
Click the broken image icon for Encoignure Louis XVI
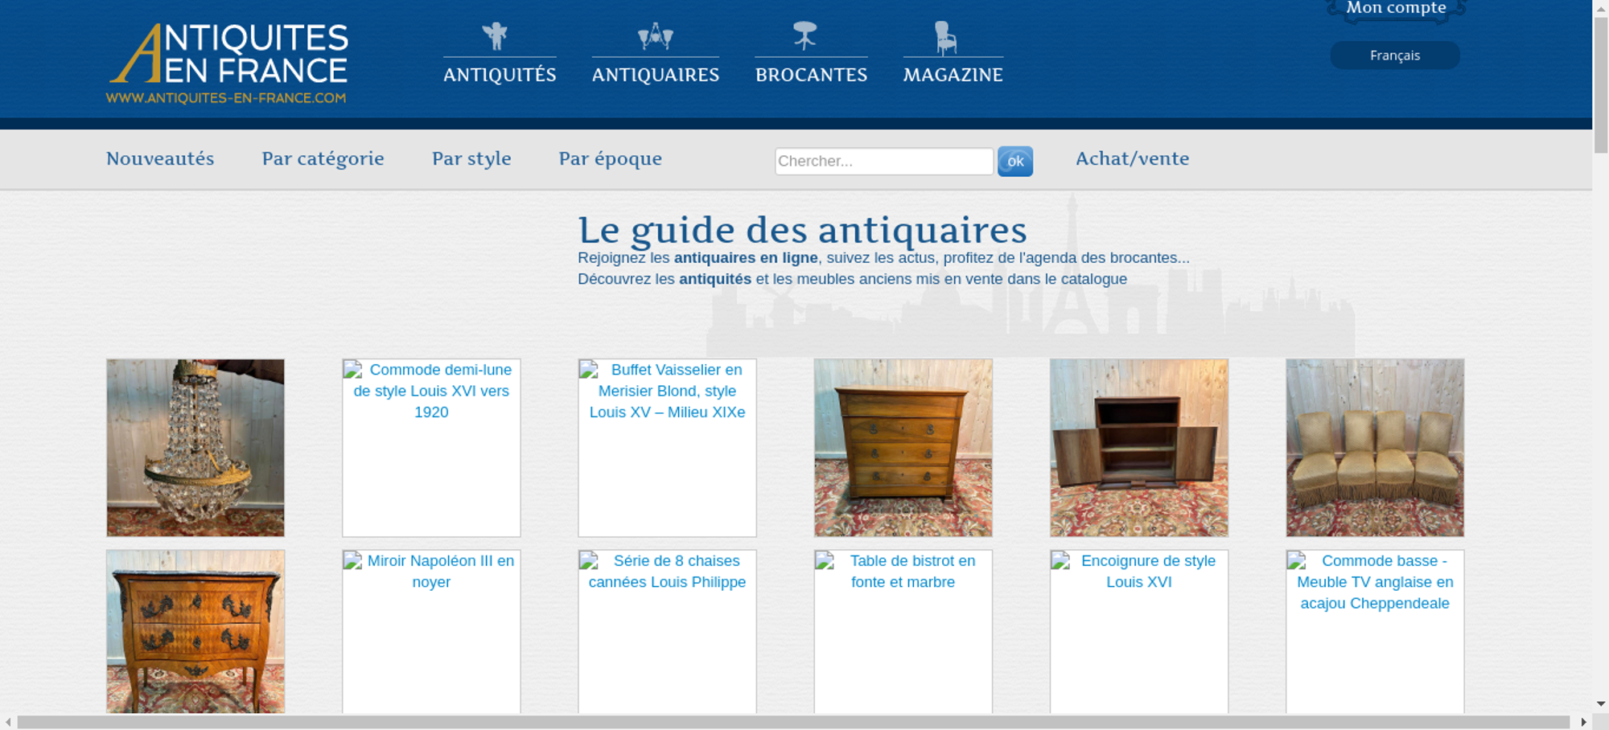point(1060,561)
